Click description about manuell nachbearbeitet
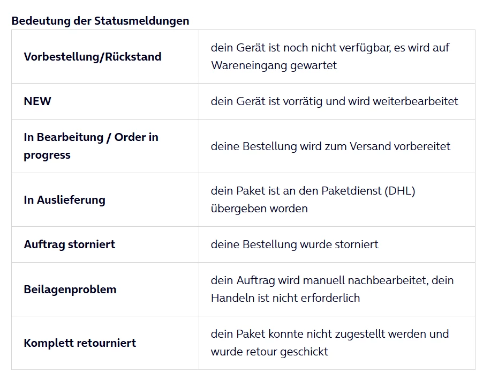 click(333, 289)
